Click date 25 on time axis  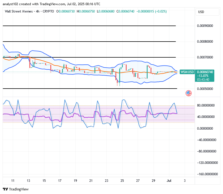pyautogui.click(x=122, y=180)
